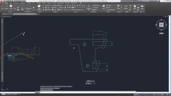Select the Scale tool
The image size is (171, 96).
54,10
